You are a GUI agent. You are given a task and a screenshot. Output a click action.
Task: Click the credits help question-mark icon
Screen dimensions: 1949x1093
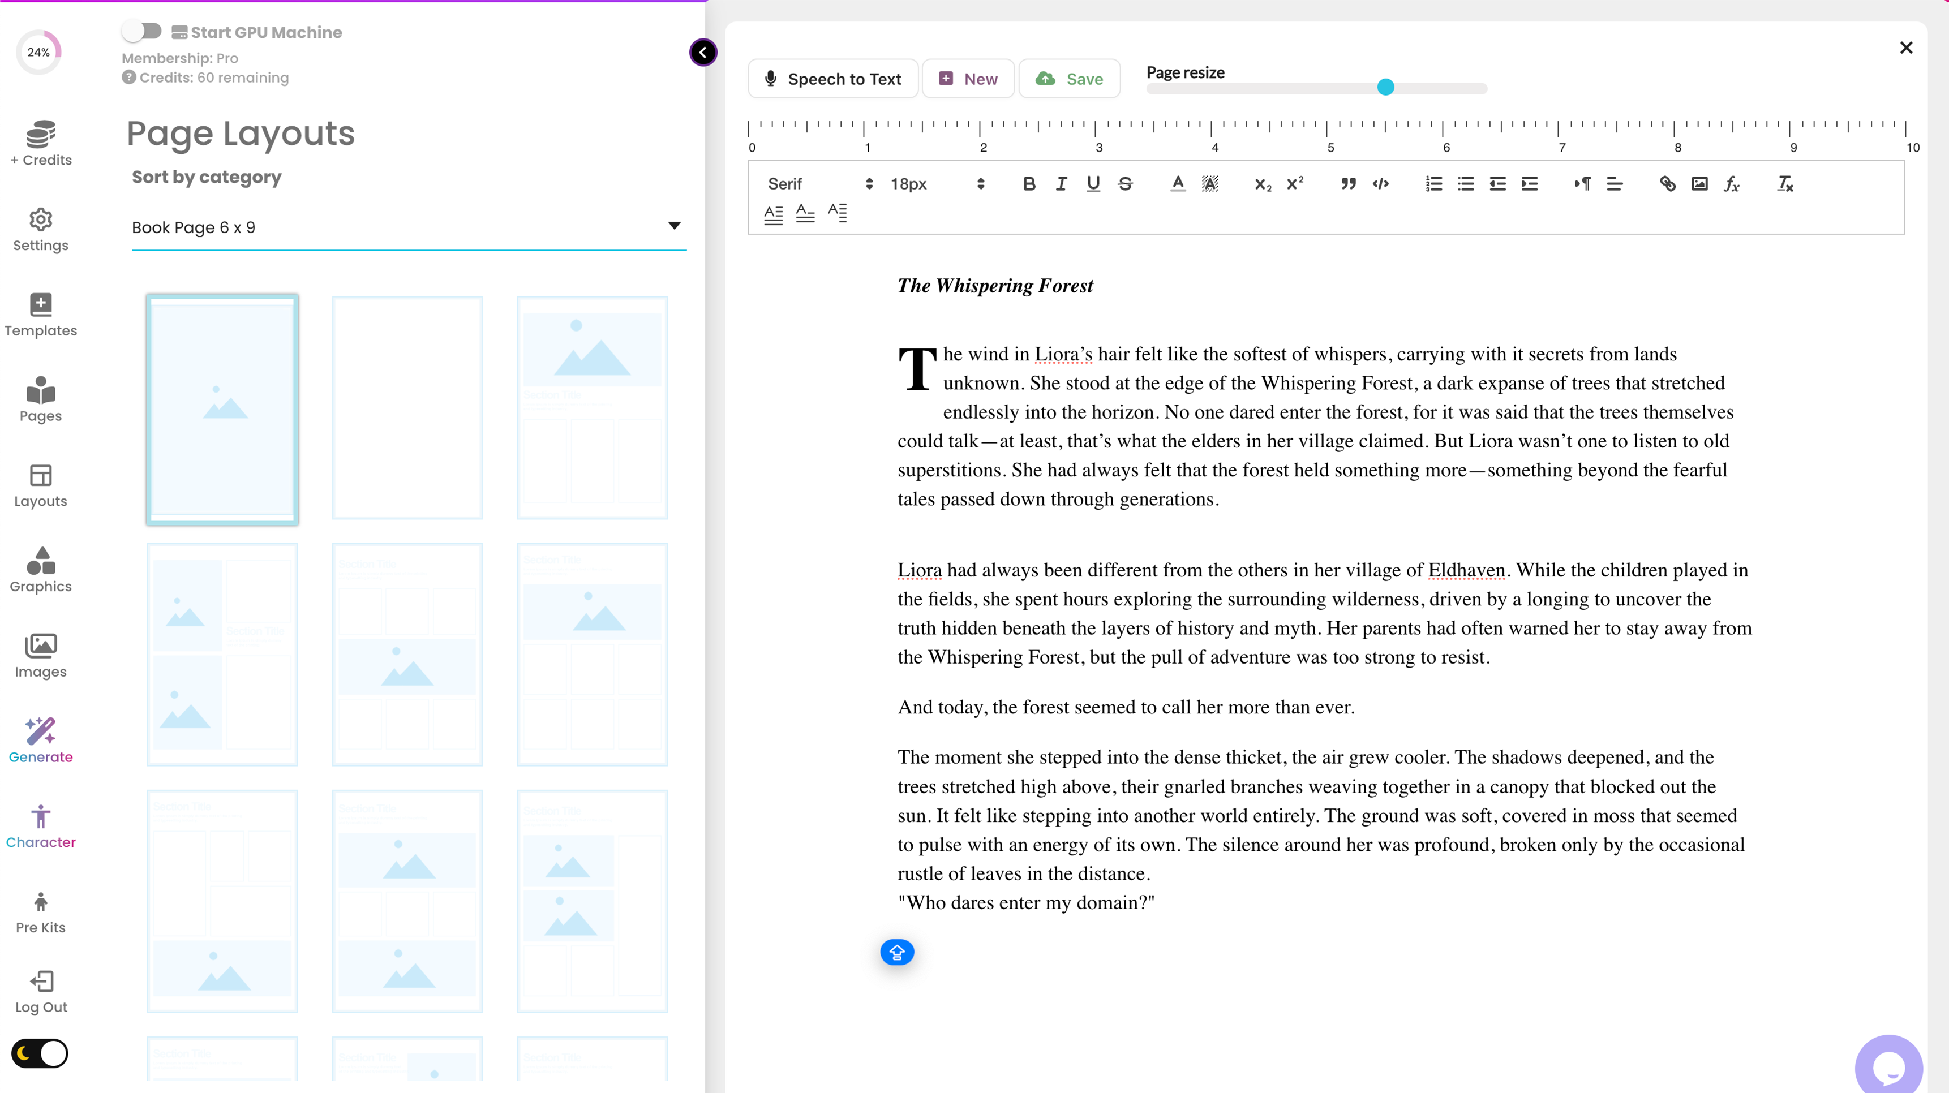coord(130,77)
